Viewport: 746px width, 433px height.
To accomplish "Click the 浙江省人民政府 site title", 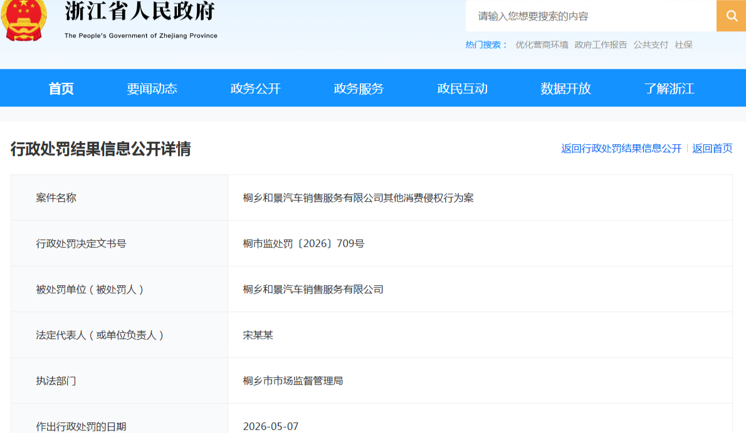I will pyautogui.click(x=140, y=11).
